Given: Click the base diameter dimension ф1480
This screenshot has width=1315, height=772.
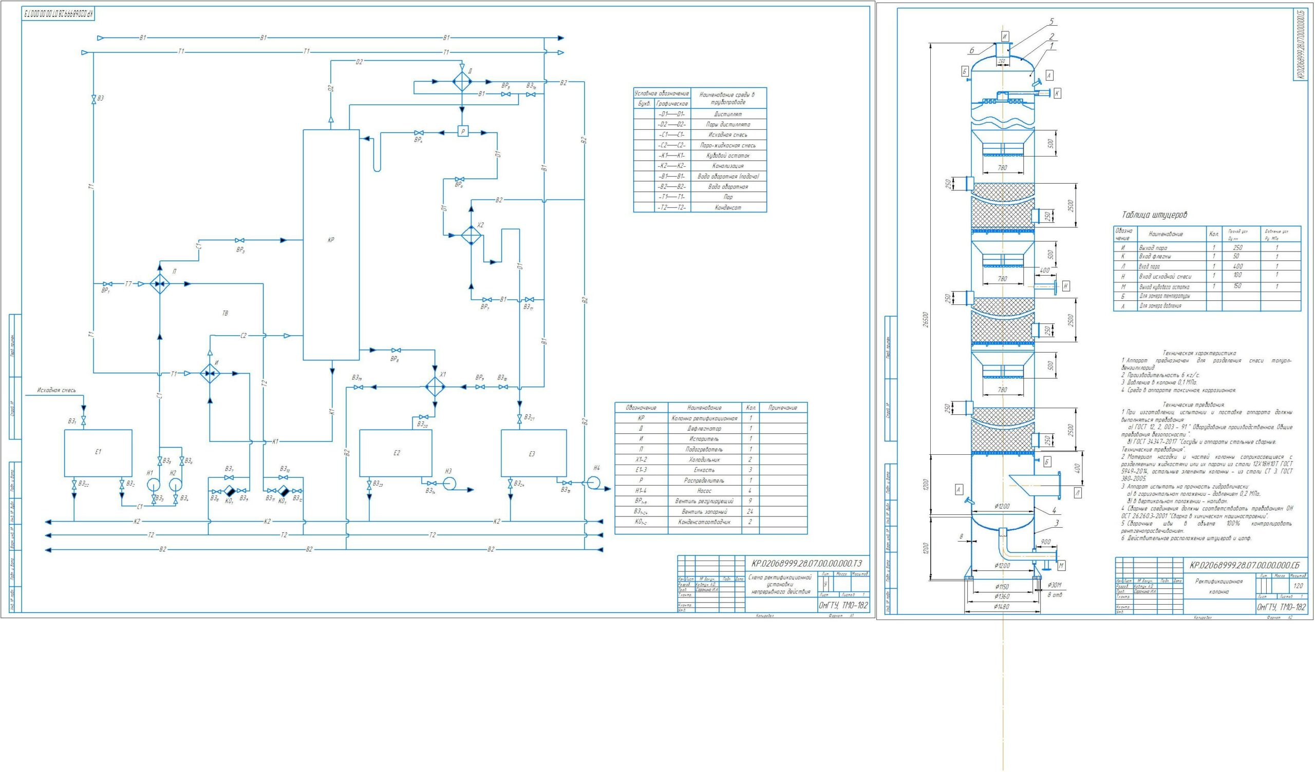Looking at the screenshot, I should click(1002, 607).
